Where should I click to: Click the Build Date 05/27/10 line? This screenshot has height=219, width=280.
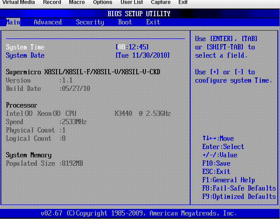coord(48,89)
